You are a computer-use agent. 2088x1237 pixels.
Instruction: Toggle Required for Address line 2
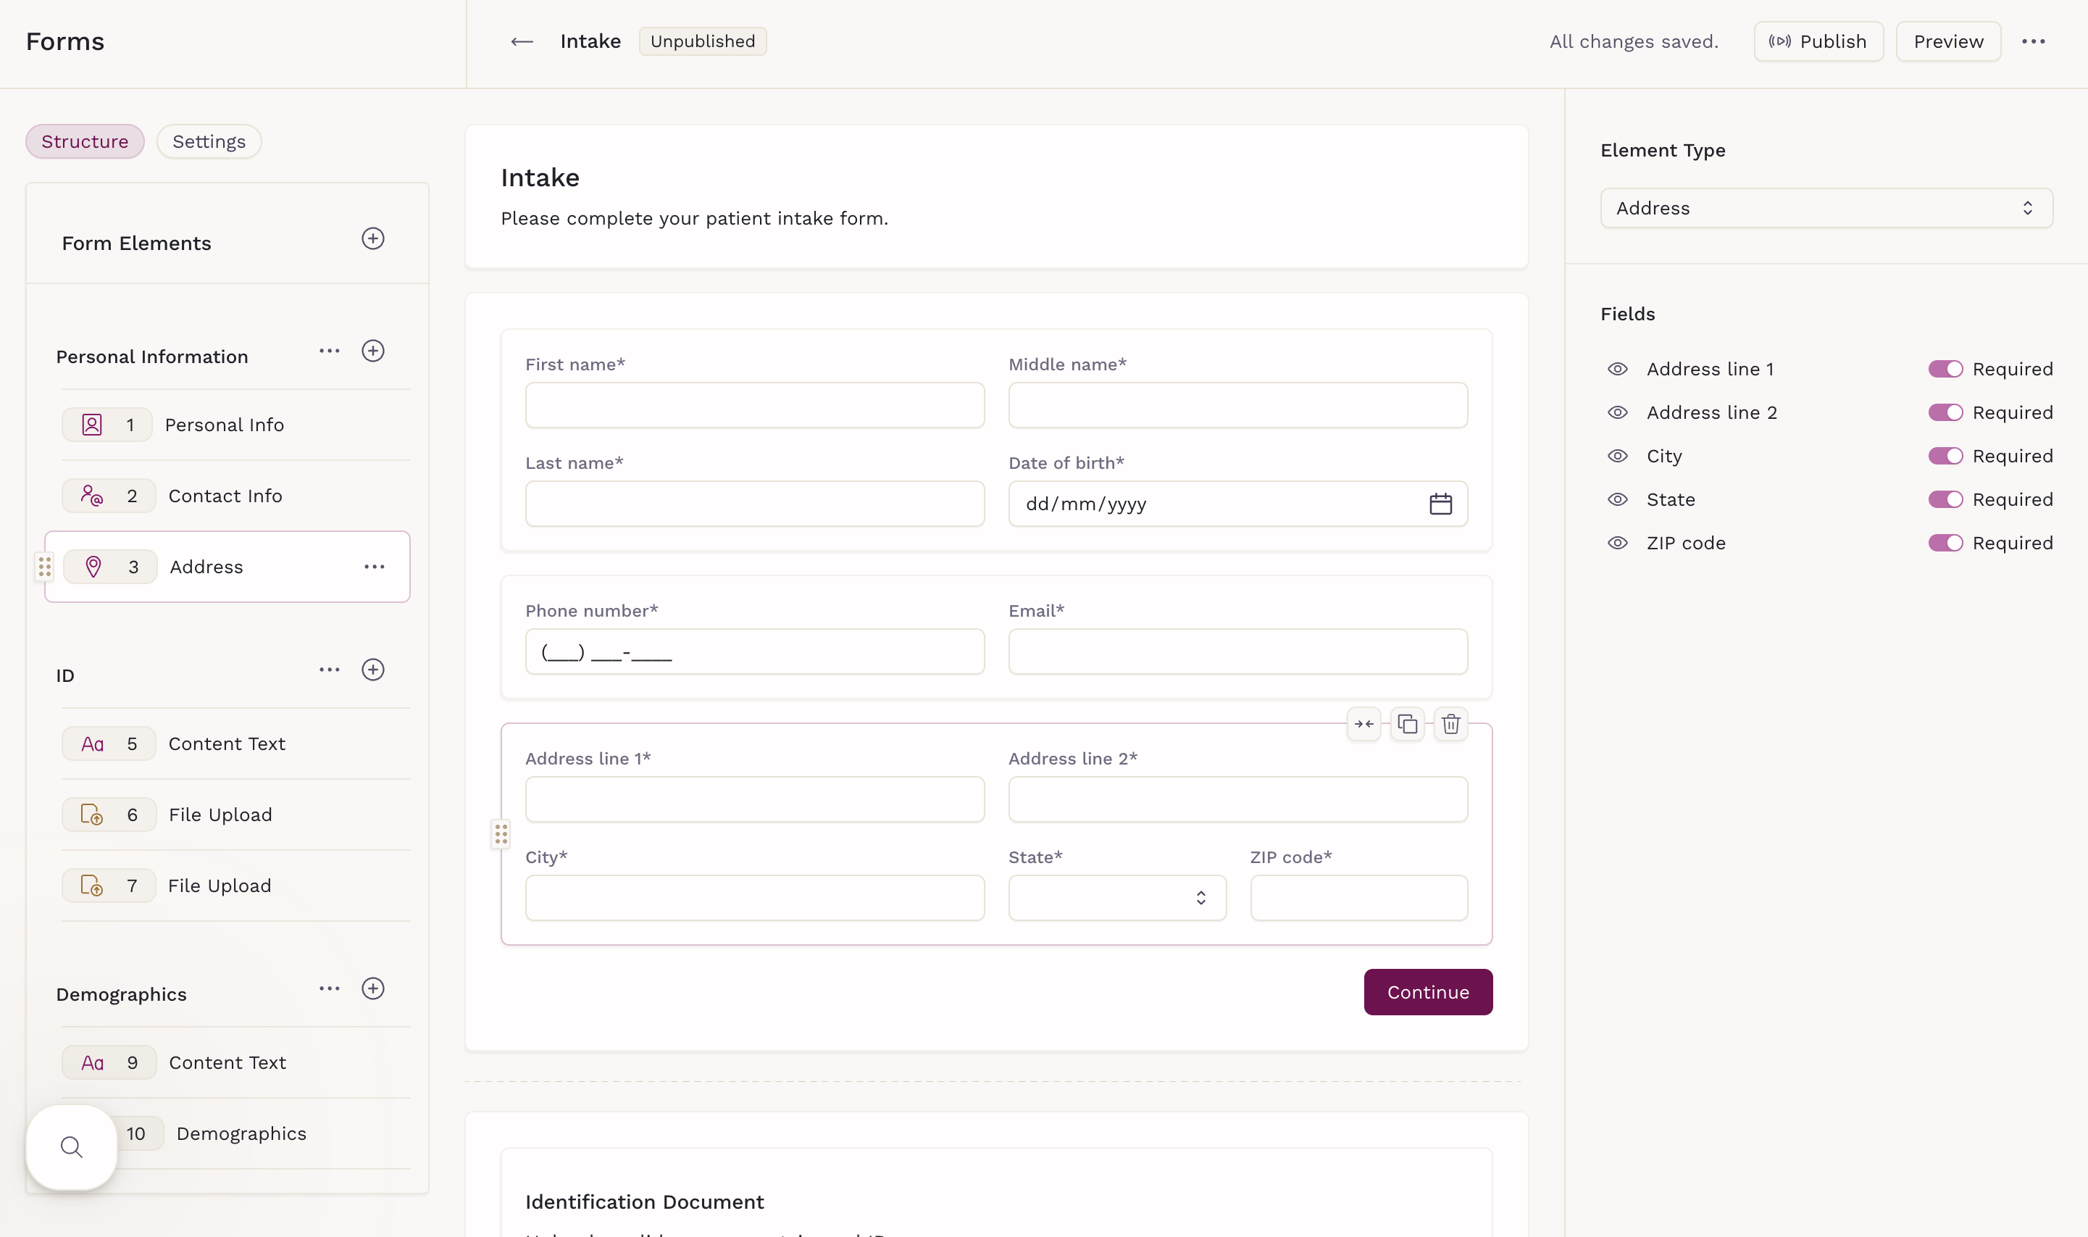(x=1945, y=412)
